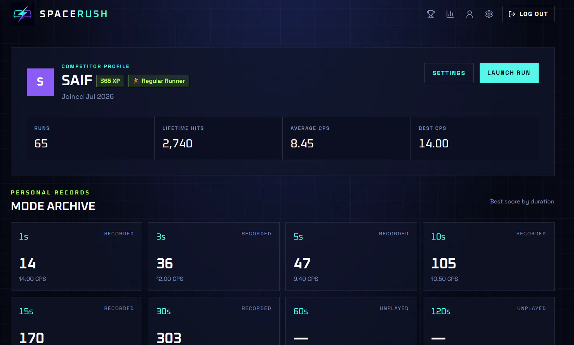This screenshot has width=574, height=345.
Task: Open the 10s mode record card
Action: point(489,257)
